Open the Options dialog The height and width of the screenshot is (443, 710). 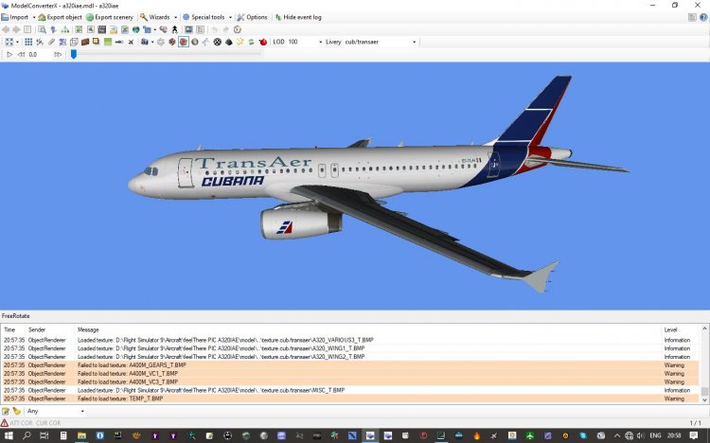(x=252, y=17)
